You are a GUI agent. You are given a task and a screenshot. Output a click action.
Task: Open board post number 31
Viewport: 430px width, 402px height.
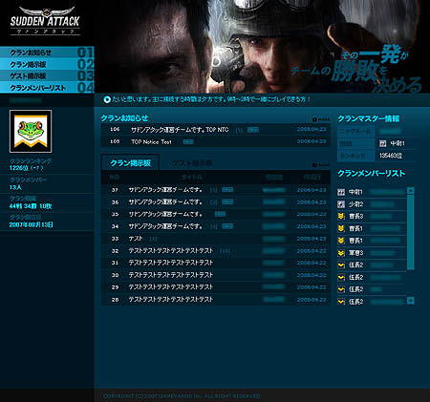coord(171,263)
